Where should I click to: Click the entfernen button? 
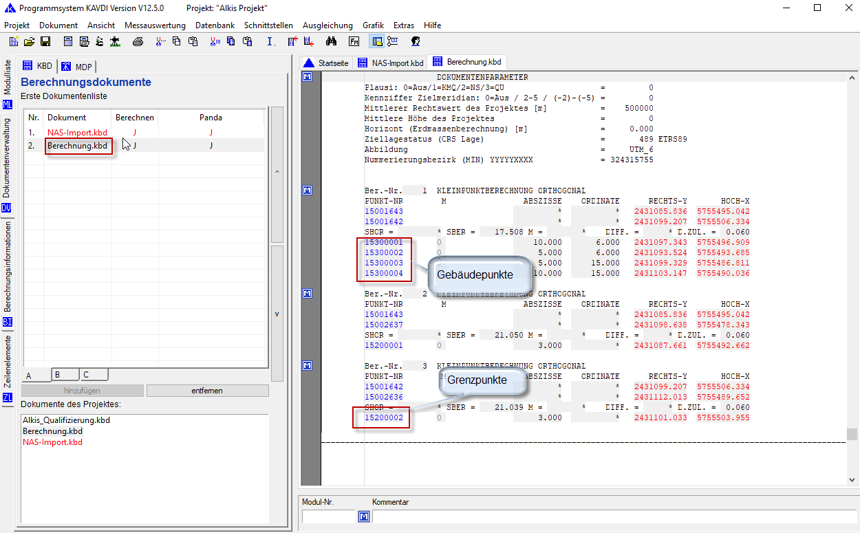pyautogui.click(x=207, y=391)
